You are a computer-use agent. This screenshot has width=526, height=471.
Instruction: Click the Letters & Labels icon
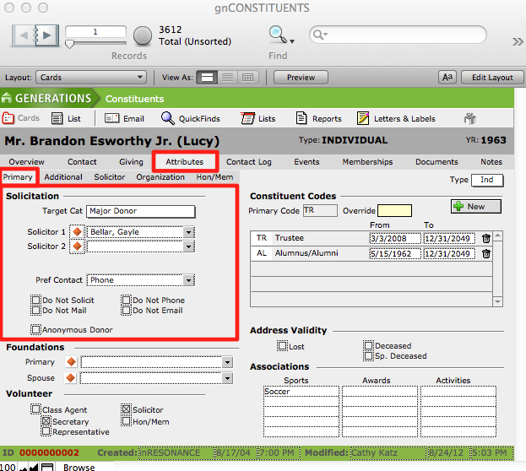[363, 119]
